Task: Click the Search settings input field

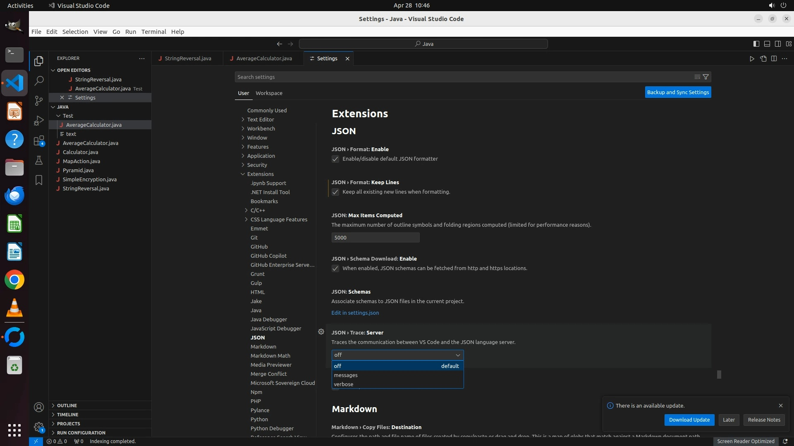Action: (455, 77)
